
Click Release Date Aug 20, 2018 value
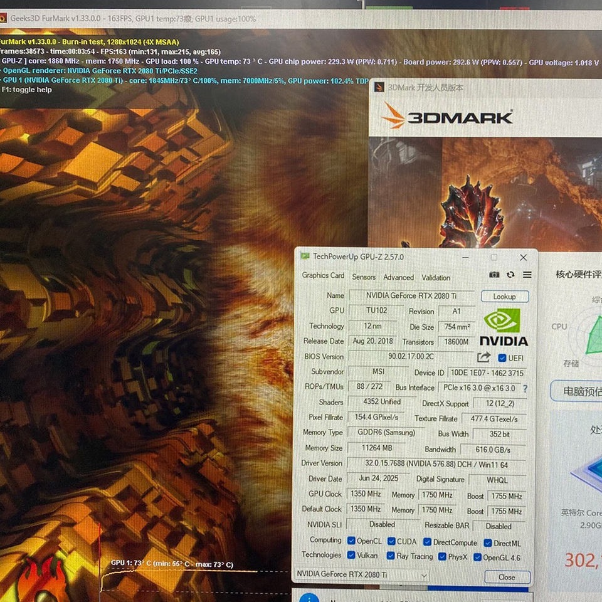(372, 341)
